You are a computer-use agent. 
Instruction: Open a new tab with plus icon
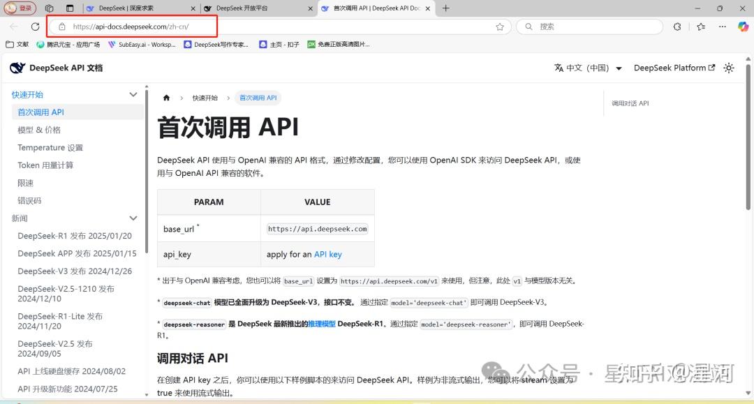tap(445, 8)
